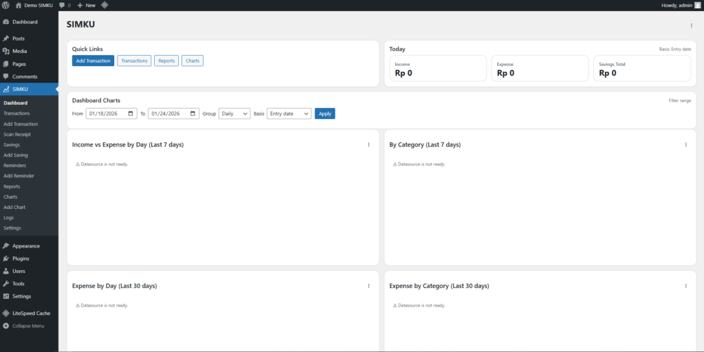This screenshot has height=352, width=704.
Task: Click the LiteSpeed Cache sidebar icon
Action: (x=6, y=313)
